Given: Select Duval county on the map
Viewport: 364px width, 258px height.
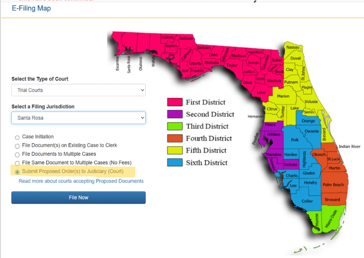Looking at the screenshot, I should 295,58.
